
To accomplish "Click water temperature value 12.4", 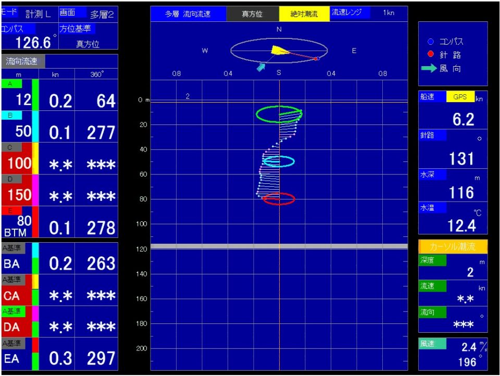I will point(462,226).
